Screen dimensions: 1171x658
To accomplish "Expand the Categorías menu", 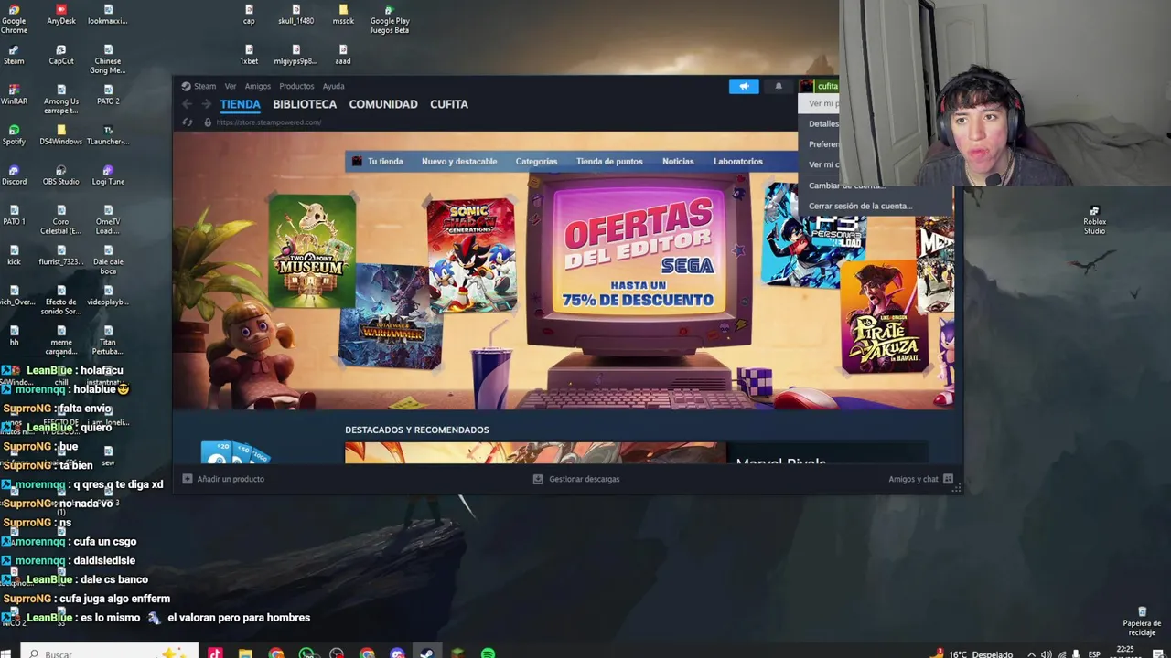I will click(x=536, y=162).
